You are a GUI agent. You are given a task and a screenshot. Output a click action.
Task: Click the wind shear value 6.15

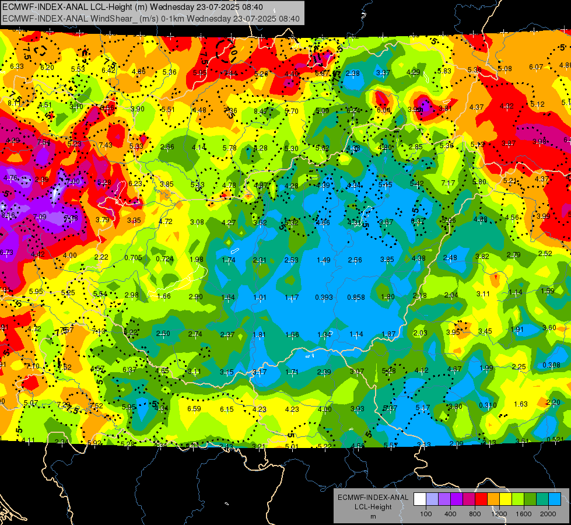point(226,409)
